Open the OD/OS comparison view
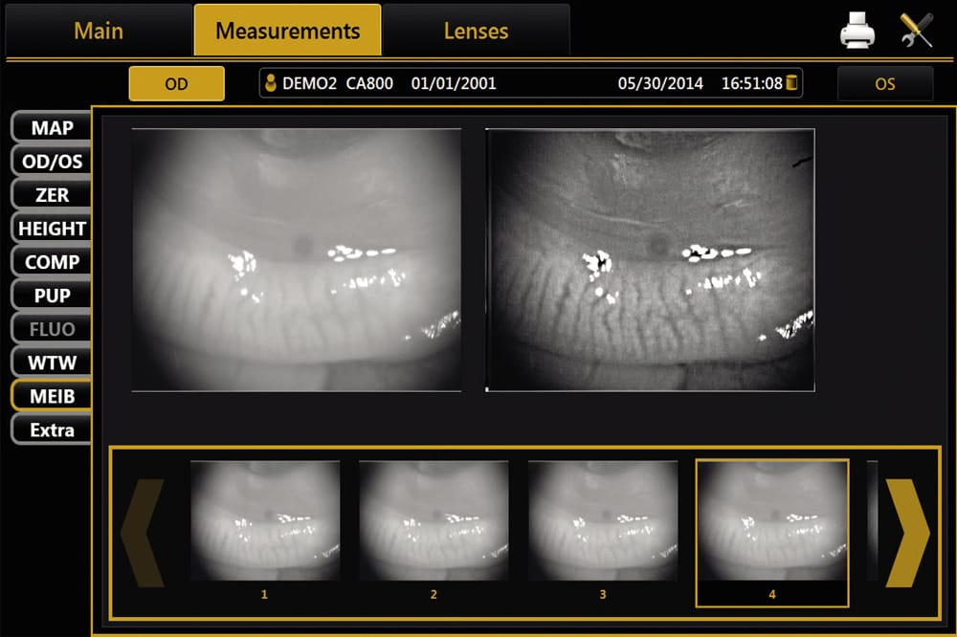The height and width of the screenshot is (637, 957). [x=52, y=161]
